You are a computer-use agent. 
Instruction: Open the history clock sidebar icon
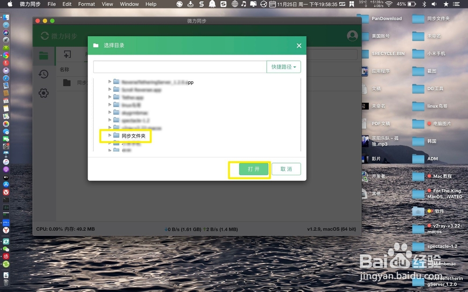click(44, 74)
